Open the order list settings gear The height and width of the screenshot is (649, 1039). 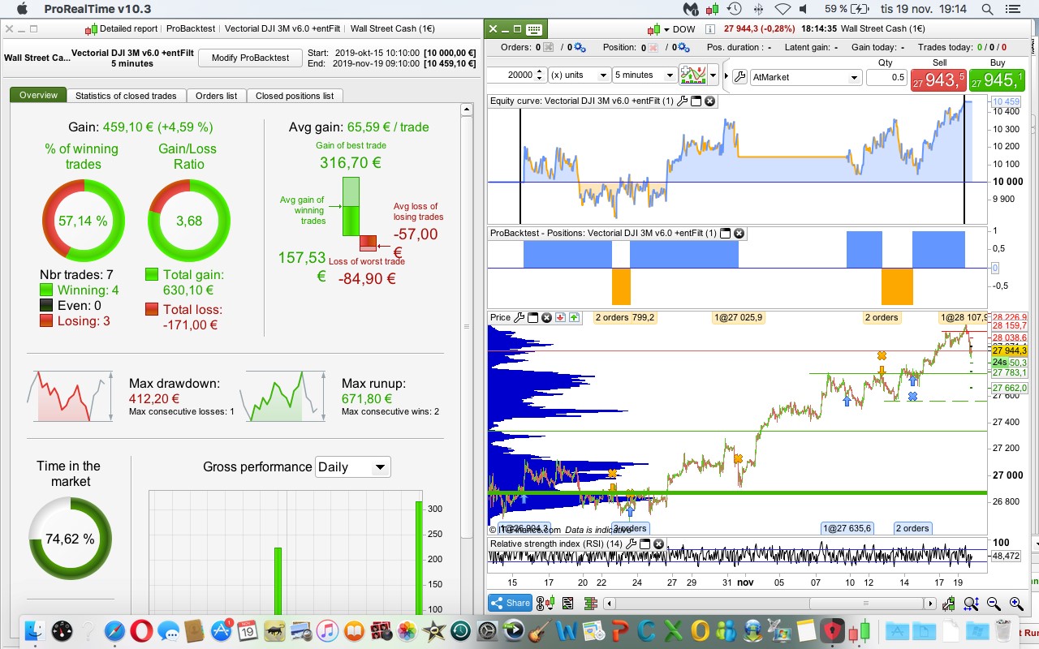point(580,47)
